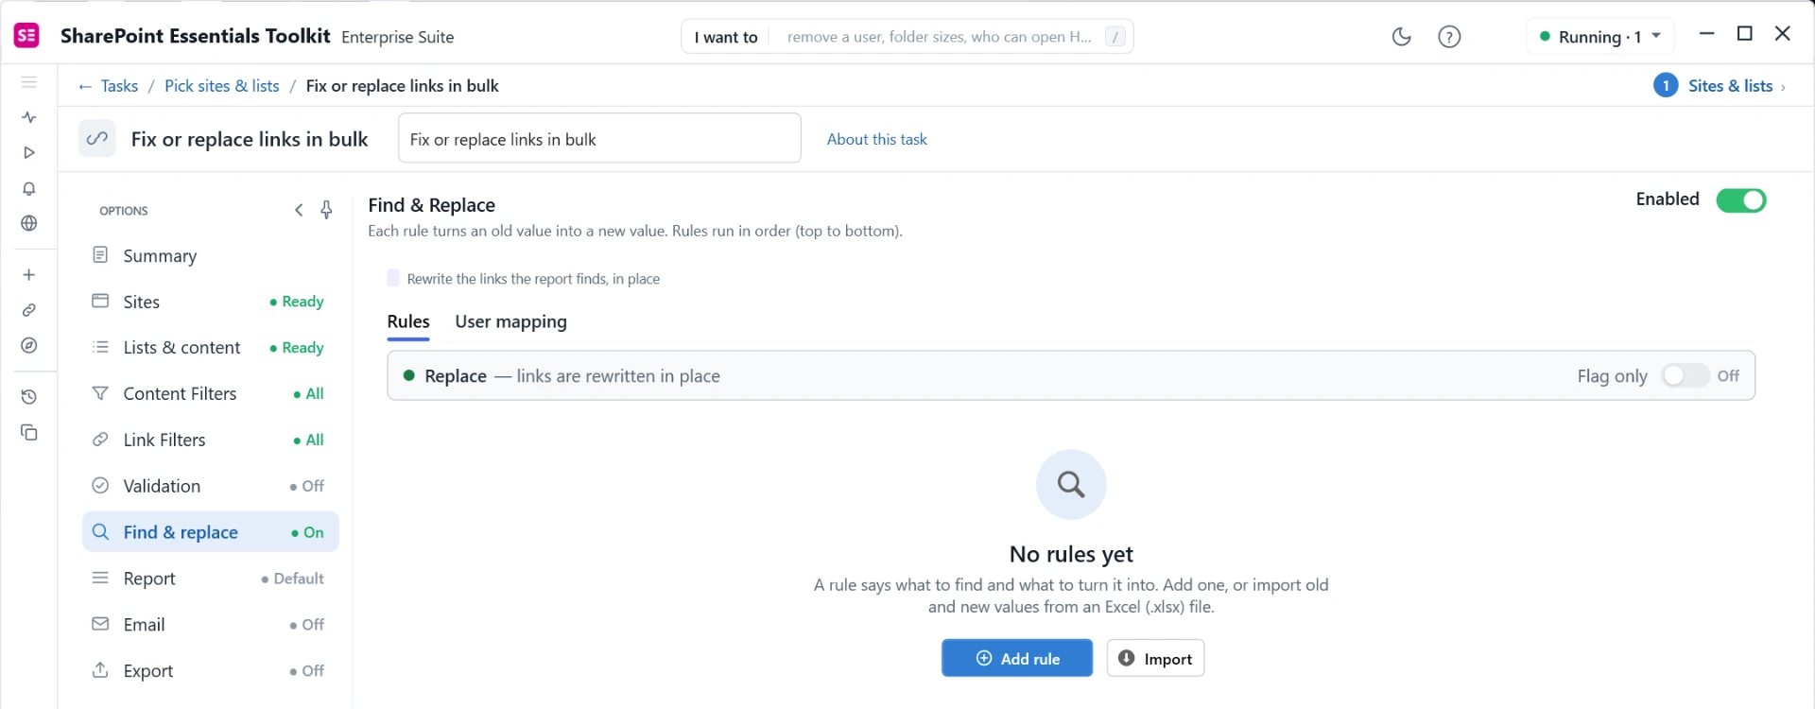
Task: Toggle the Flag only switch
Action: coord(1685,375)
